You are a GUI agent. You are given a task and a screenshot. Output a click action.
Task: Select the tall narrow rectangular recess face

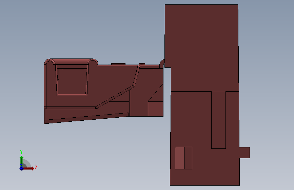tap(218, 120)
